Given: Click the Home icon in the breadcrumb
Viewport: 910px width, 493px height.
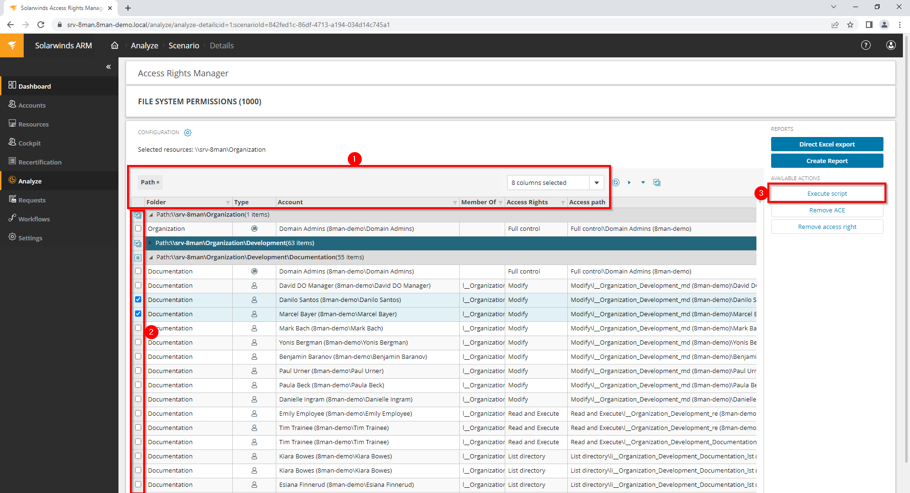Looking at the screenshot, I should point(115,46).
